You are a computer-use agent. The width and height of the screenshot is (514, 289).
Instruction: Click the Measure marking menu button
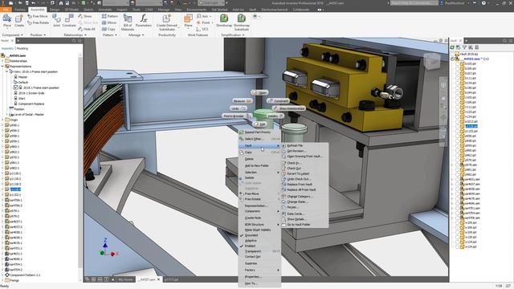[x=243, y=101]
